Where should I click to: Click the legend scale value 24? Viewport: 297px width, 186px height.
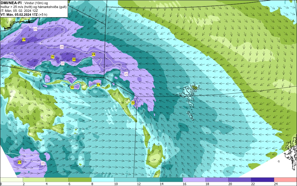pyautogui.click(x=276, y=184)
